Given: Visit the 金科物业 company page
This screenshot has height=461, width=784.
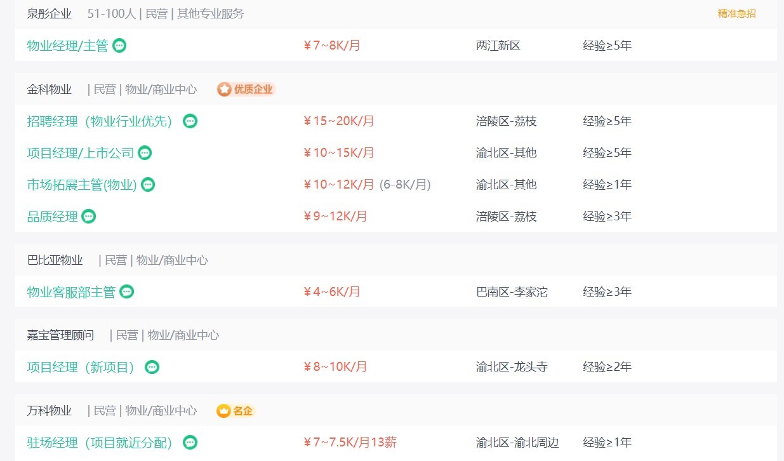Looking at the screenshot, I should [x=50, y=90].
